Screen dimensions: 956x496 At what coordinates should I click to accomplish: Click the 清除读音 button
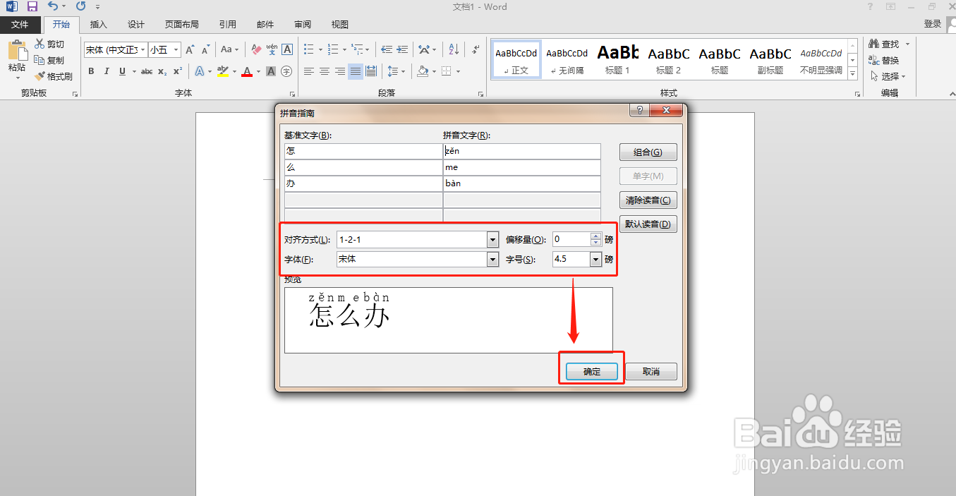647,200
